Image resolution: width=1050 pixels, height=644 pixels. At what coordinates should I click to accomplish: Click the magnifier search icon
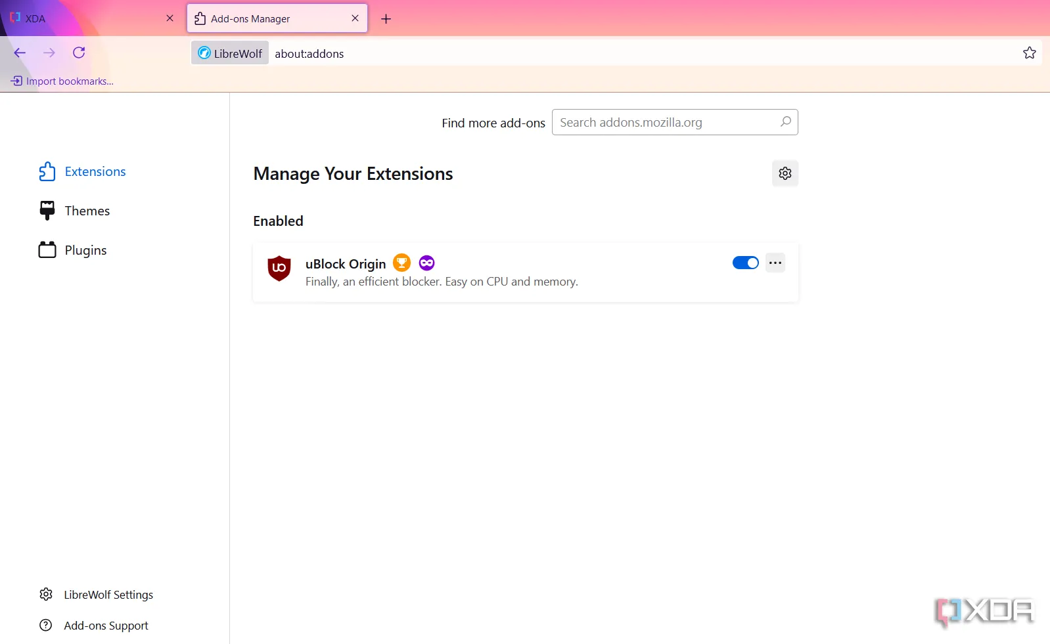tap(785, 121)
